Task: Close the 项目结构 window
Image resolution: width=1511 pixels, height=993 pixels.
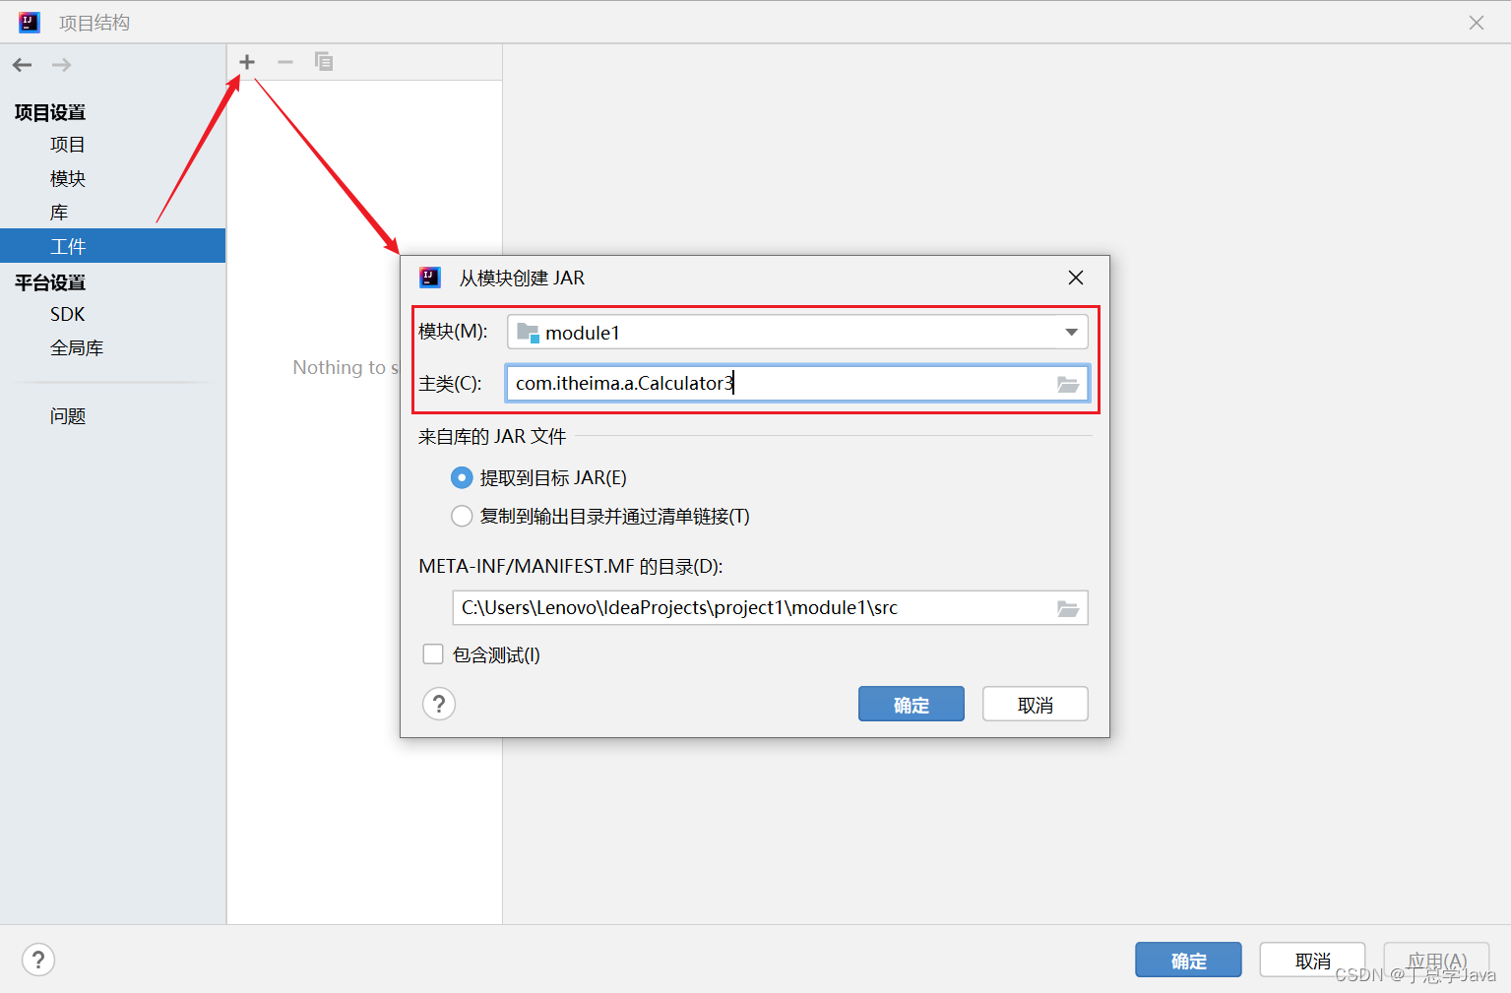Action: point(1477,23)
